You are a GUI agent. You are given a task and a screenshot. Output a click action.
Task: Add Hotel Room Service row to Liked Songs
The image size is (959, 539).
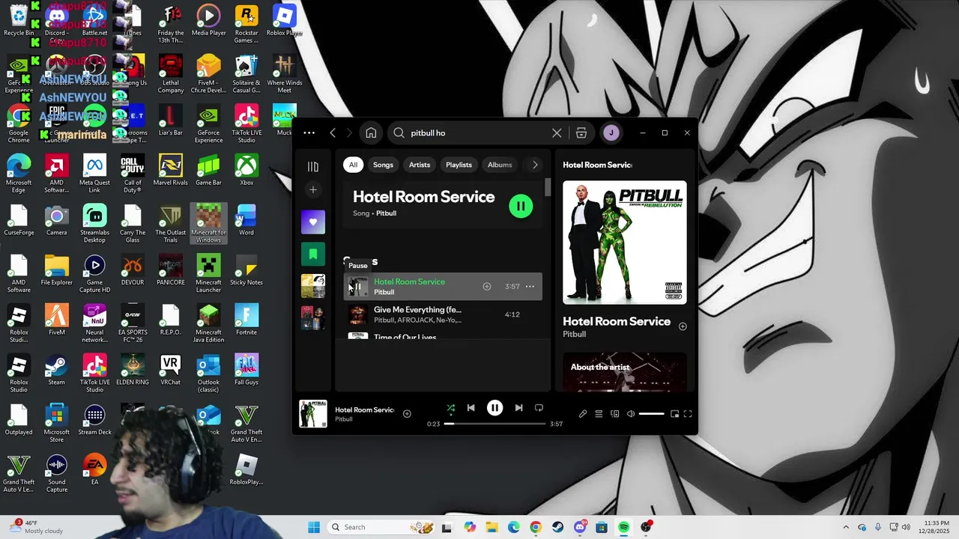pyautogui.click(x=487, y=287)
